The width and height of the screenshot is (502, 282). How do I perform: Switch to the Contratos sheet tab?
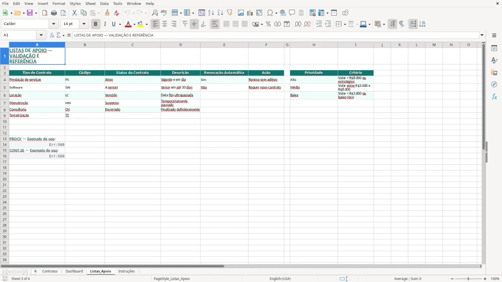point(50,271)
